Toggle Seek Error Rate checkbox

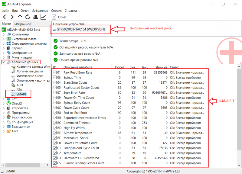(x=55, y=93)
